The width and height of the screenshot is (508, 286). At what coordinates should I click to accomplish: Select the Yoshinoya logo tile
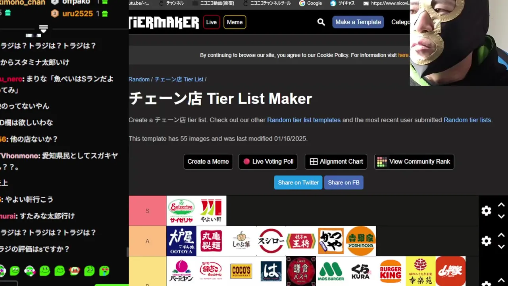361,241
